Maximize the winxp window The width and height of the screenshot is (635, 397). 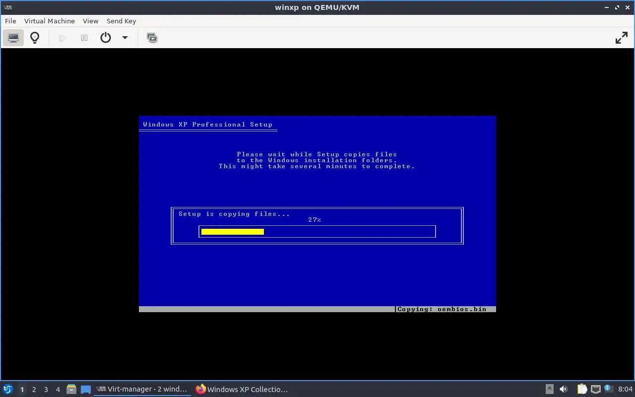pyautogui.click(x=617, y=7)
